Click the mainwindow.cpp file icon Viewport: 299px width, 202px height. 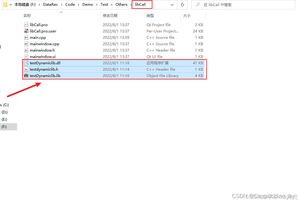click(26, 44)
